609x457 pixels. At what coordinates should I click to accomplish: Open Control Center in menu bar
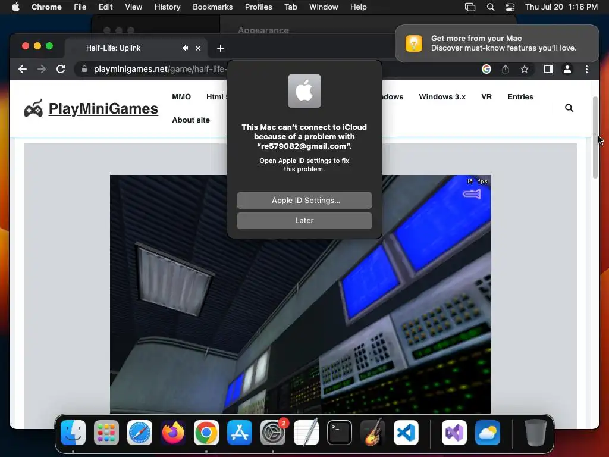[510, 7]
